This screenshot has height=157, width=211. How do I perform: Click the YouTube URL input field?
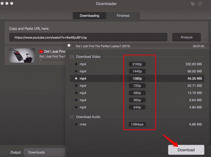[88, 37]
